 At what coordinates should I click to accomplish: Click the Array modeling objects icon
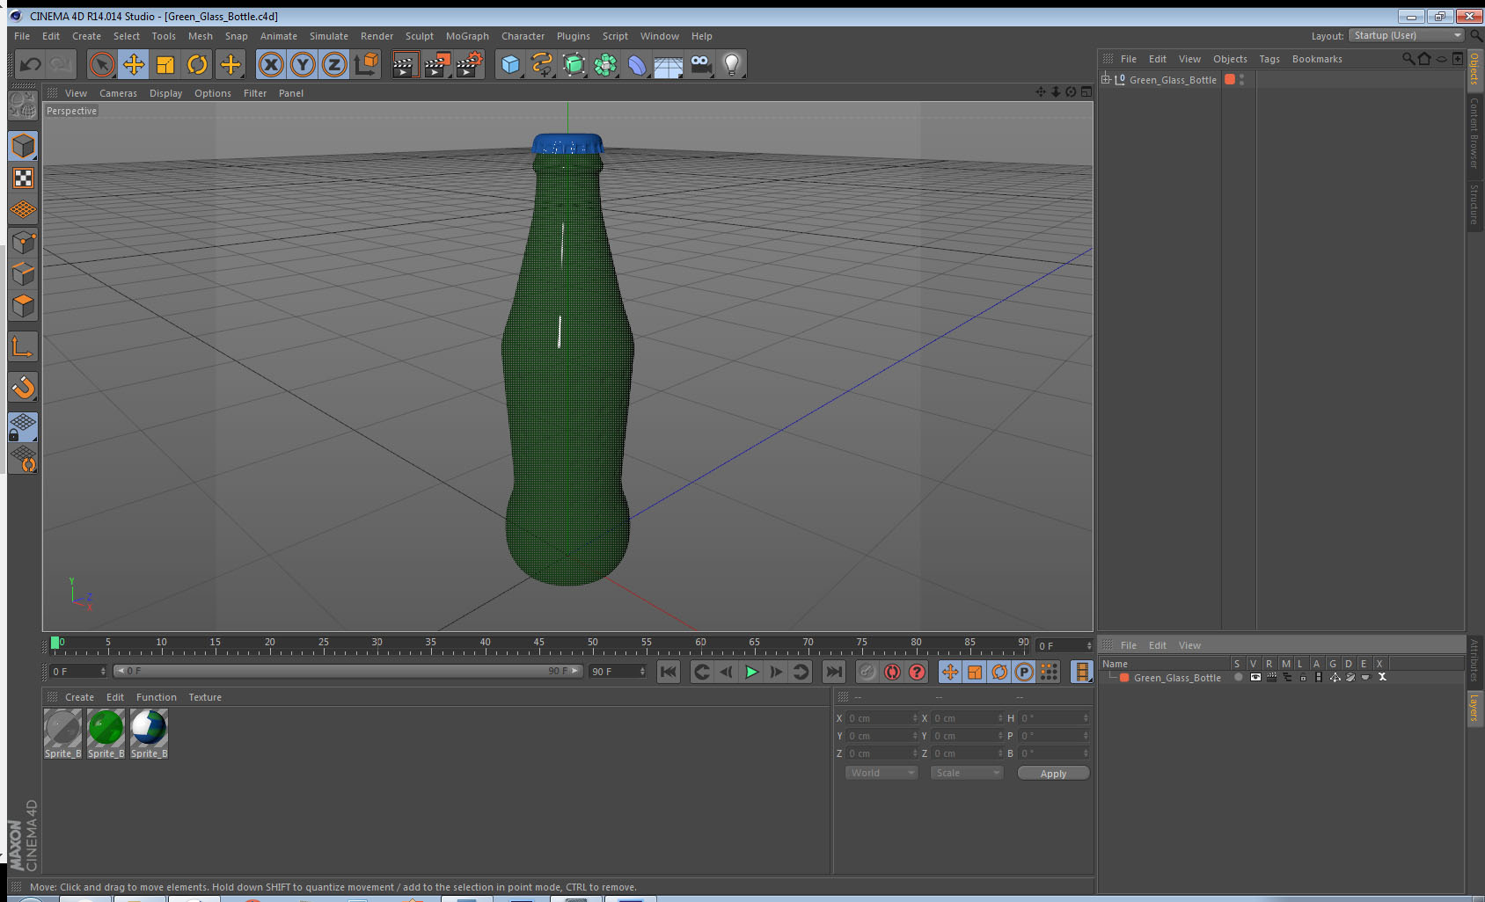click(605, 64)
